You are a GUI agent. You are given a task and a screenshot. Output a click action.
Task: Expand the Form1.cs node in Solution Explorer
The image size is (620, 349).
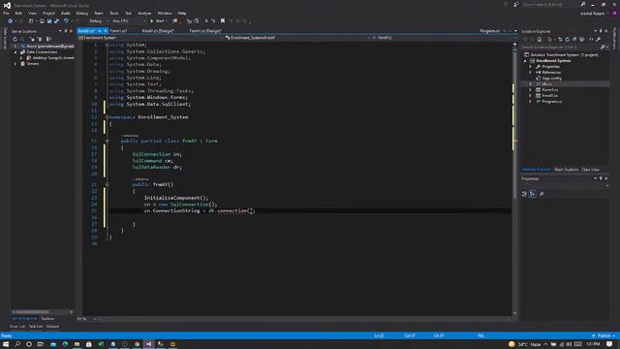(x=531, y=90)
